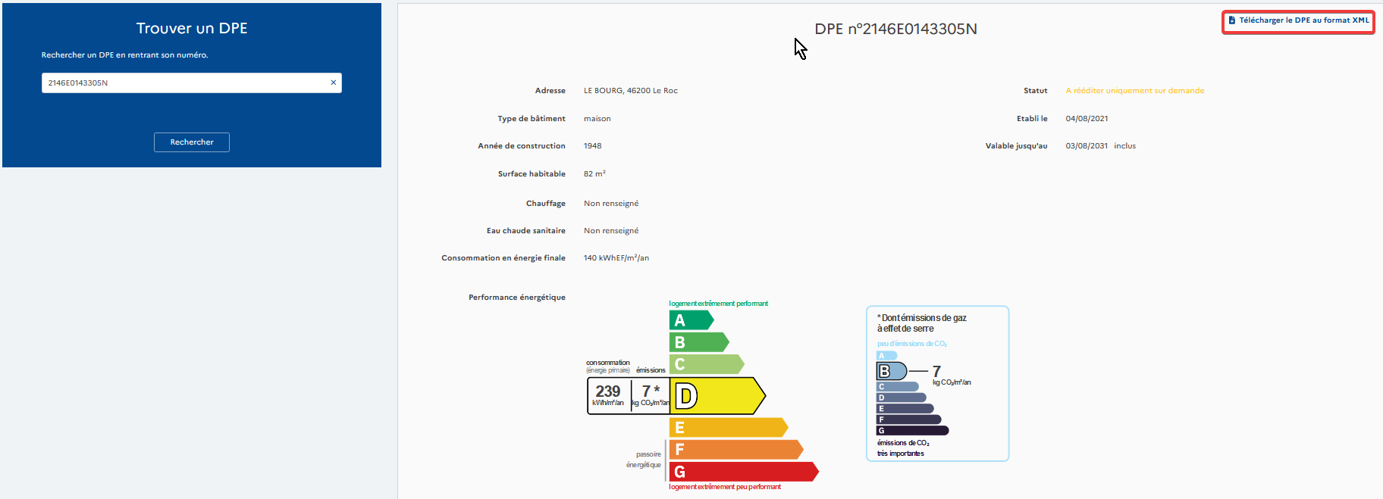The image size is (1383, 499).
Task: Click the file icon beside Télécharger le DPE
Action: click(x=1232, y=20)
